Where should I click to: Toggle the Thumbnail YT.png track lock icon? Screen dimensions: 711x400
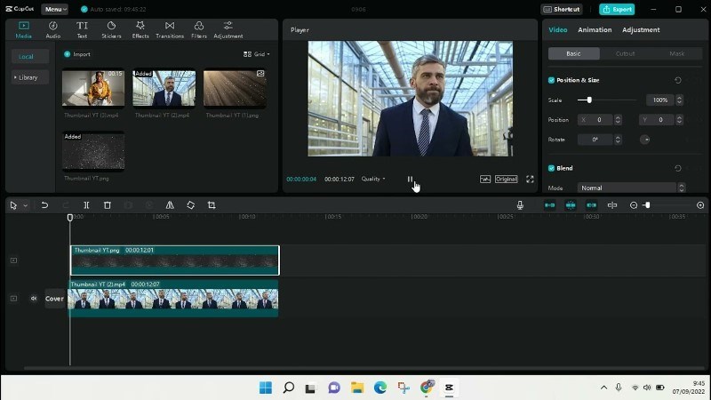click(x=13, y=260)
